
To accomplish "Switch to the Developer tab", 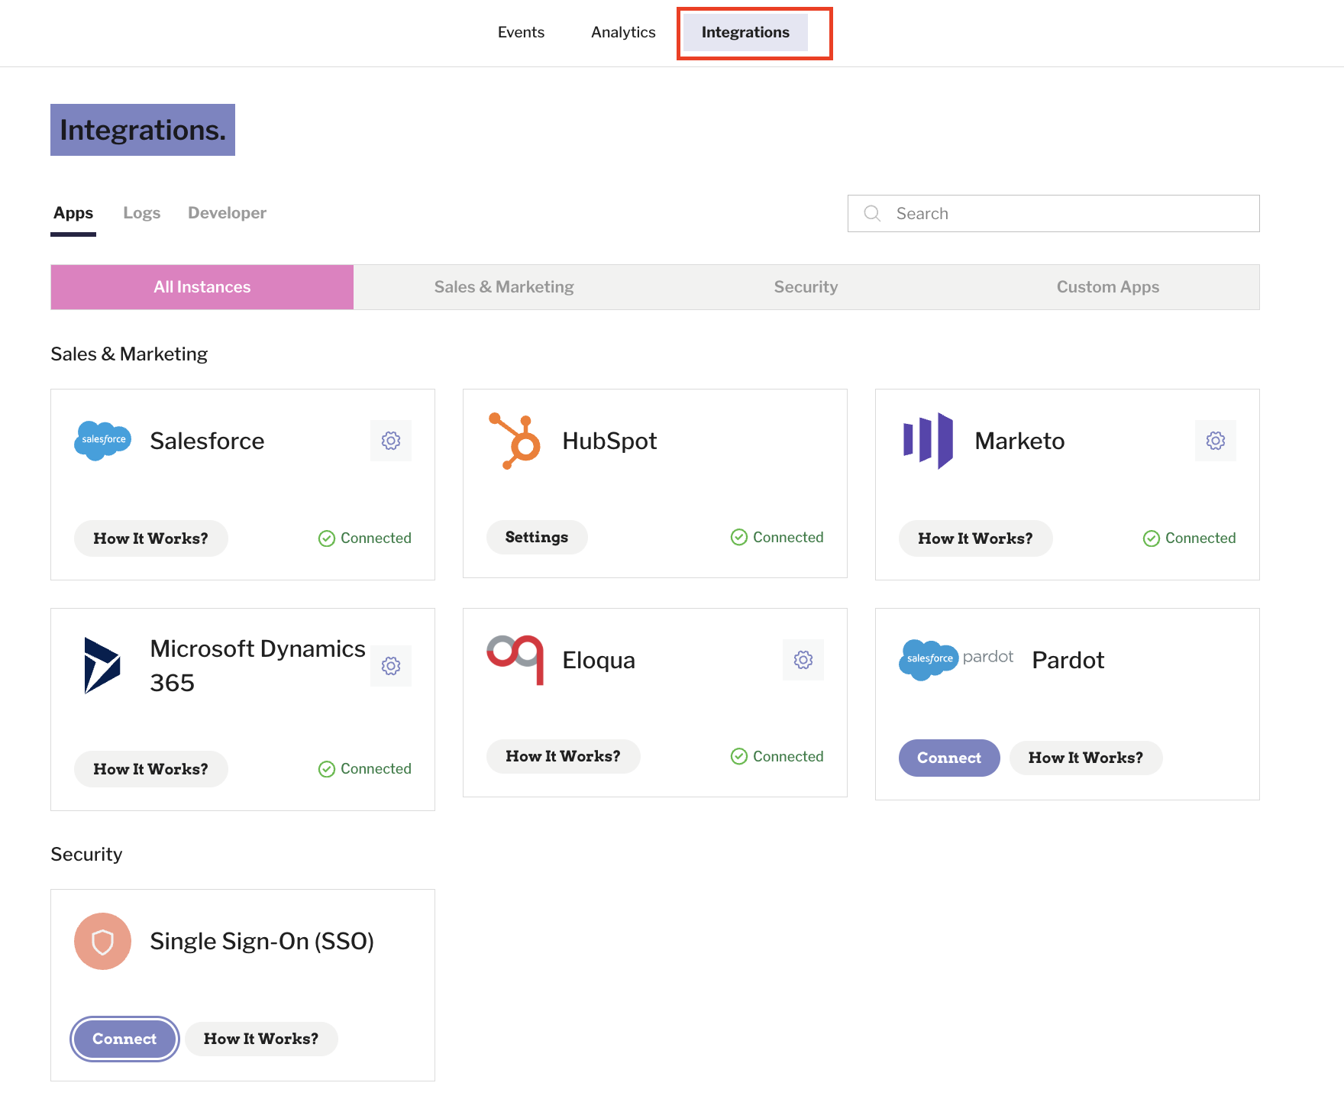I will pos(227,213).
